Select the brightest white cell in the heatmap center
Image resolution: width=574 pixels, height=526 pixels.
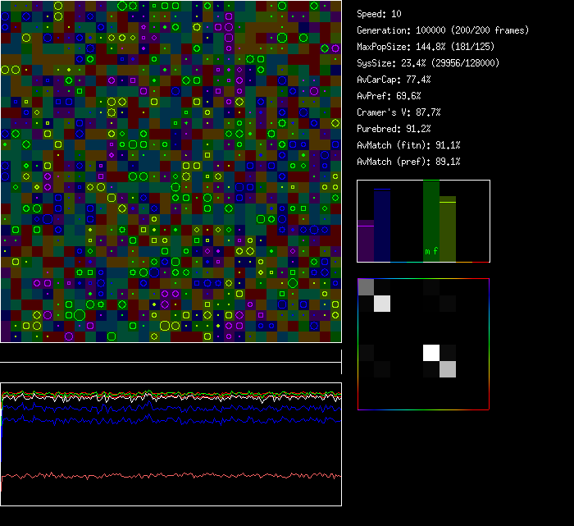pyautogui.click(x=431, y=353)
